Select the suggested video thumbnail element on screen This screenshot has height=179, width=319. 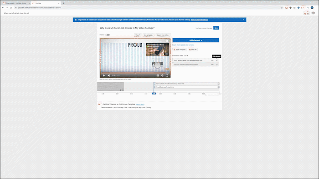tap(158, 49)
